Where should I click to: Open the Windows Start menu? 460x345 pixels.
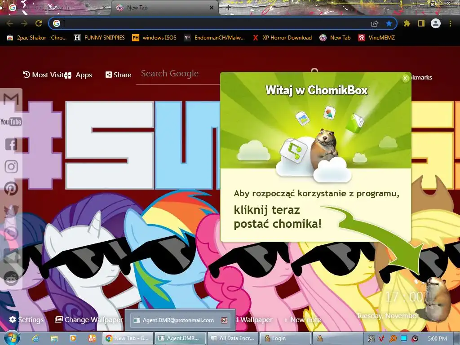(x=11, y=338)
